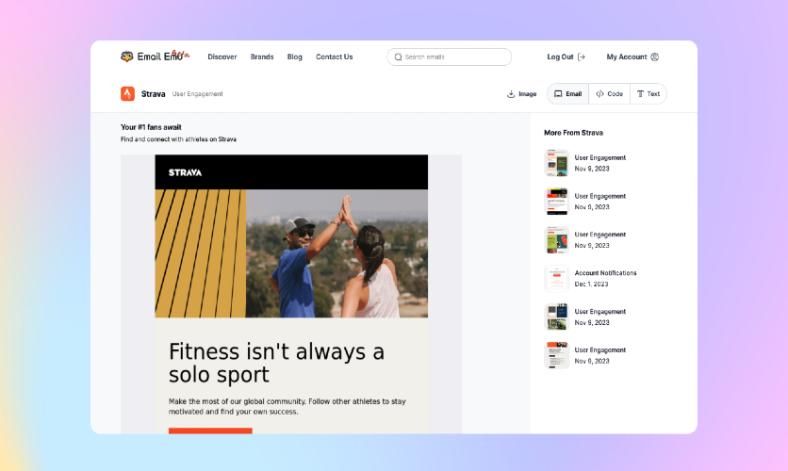The height and width of the screenshot is (471, 788).
Task: Click the Email Emu owl logo
Action: click(126, 57)
